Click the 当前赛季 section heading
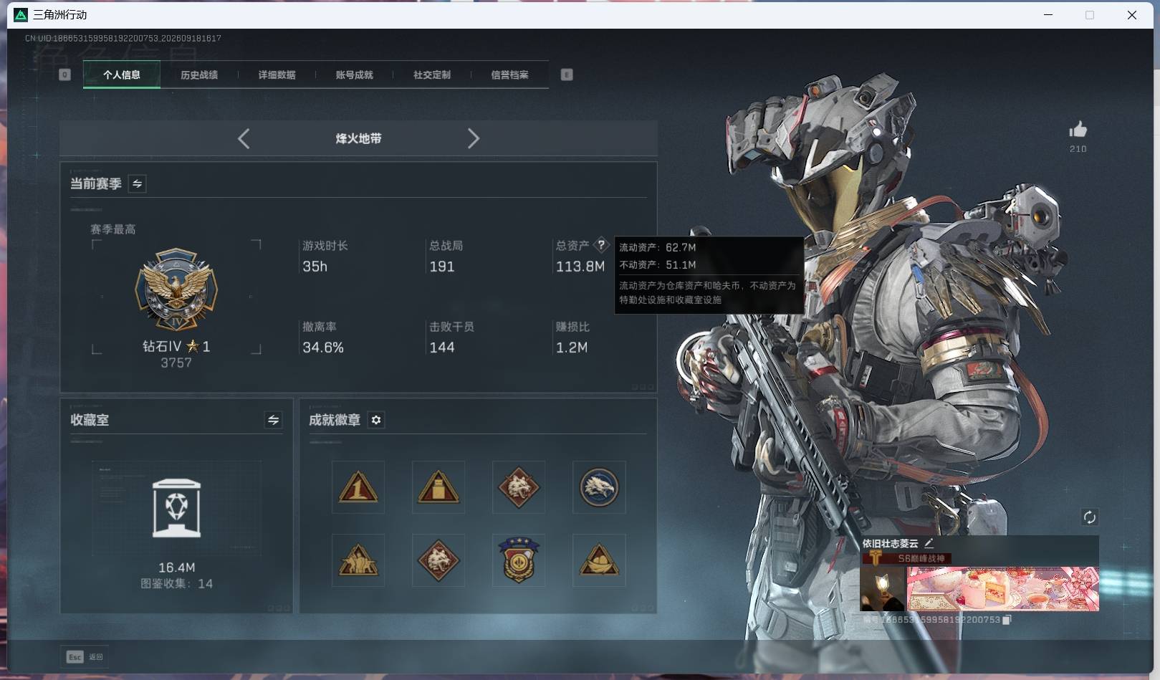Screen dimensions: 1160x680 click(x=95, y=184)
